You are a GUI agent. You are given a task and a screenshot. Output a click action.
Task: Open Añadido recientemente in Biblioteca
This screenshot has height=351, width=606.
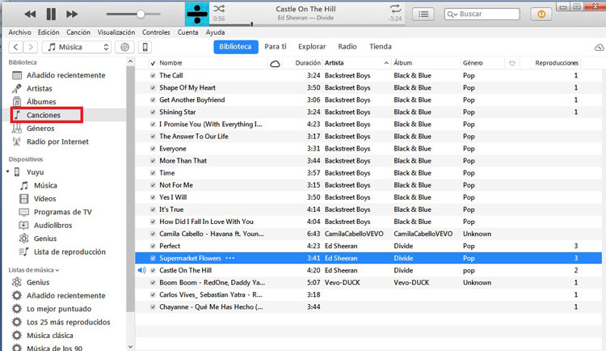tap(65, 75)
